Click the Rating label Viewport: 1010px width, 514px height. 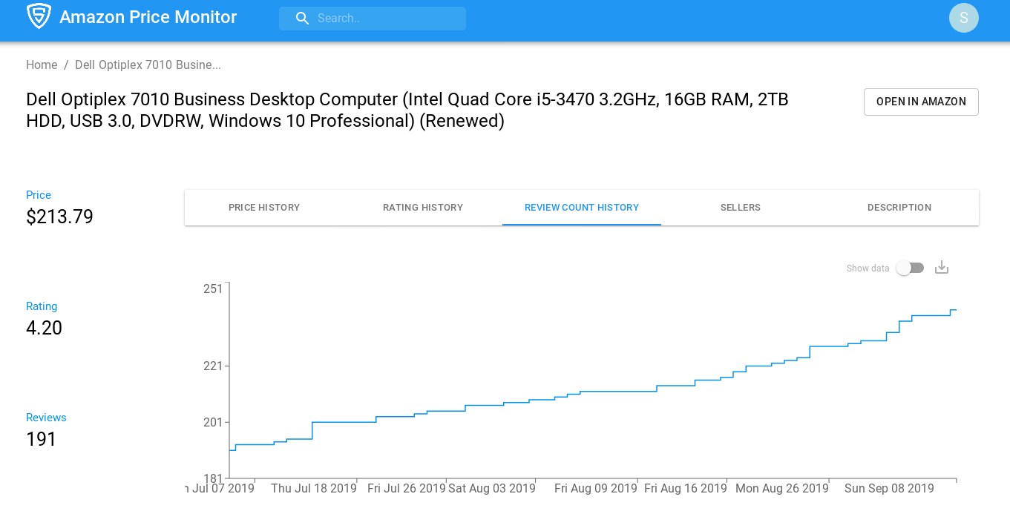tap(42, 306)
